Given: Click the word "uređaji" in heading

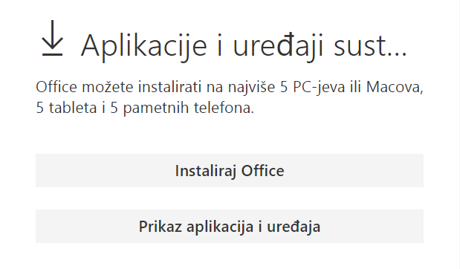Looking at the screenshot, I should [x=278, y=47].
